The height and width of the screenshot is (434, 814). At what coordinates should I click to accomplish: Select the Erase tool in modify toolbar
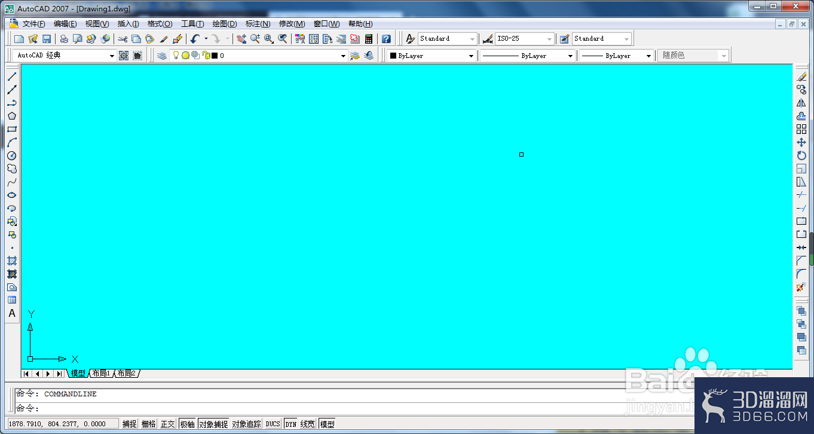pyautogui.click(x=801, y=77)
